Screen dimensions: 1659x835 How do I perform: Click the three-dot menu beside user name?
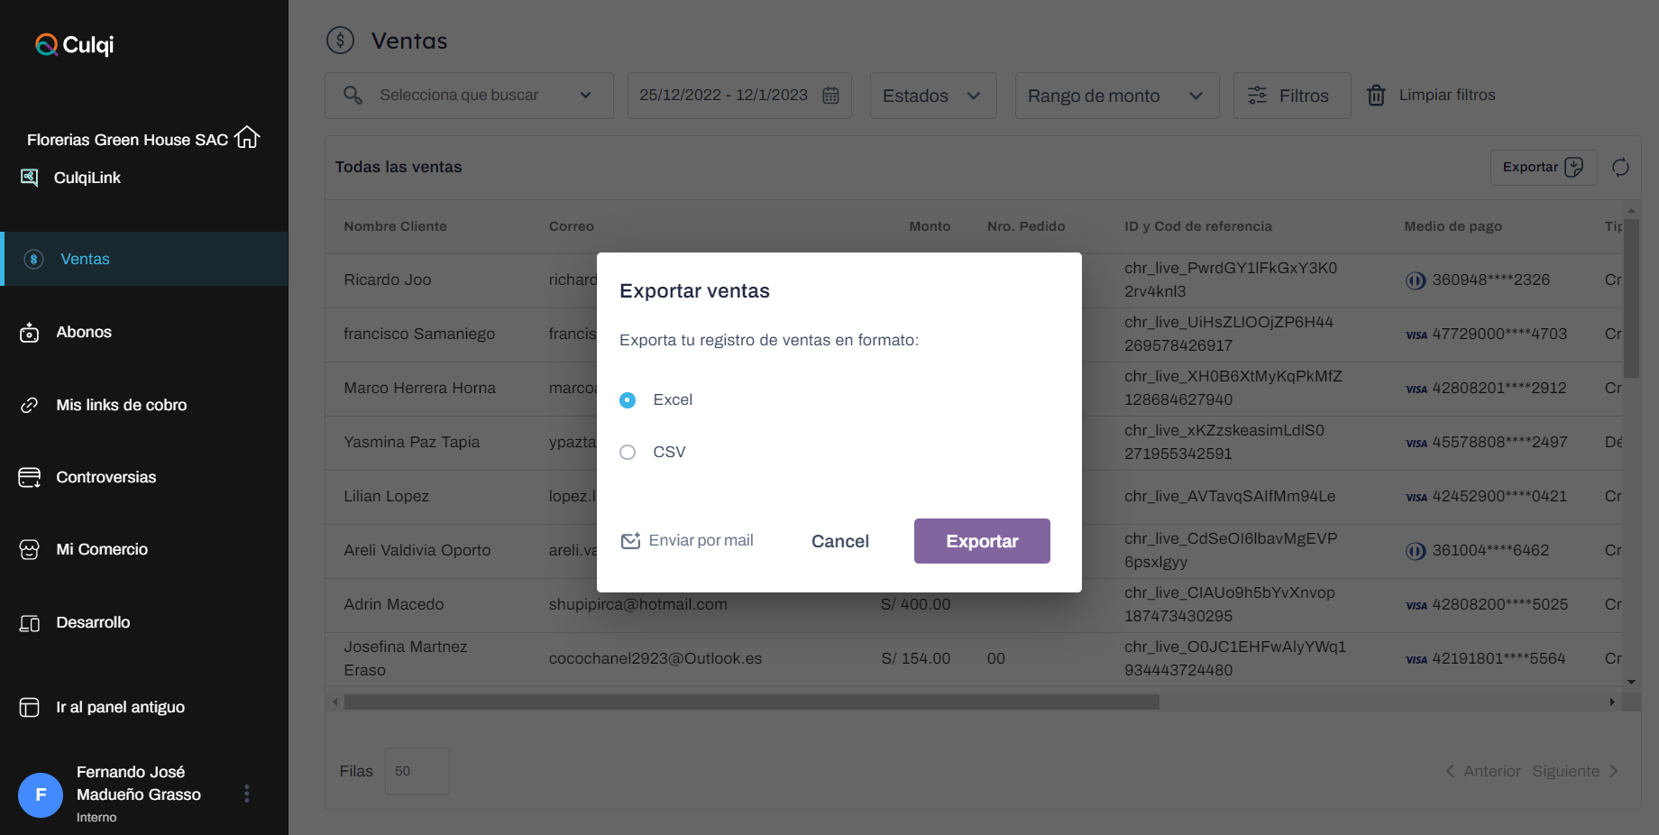point(247,794)
